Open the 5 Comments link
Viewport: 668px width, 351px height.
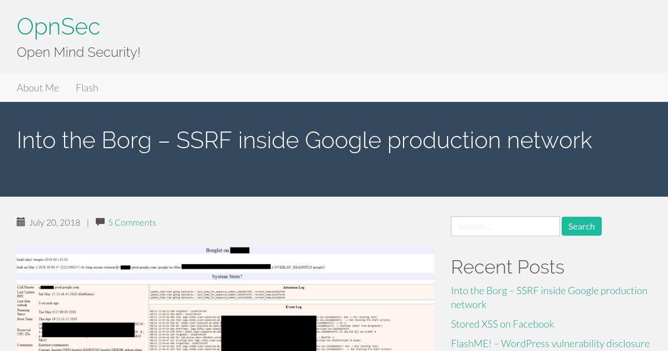click(132, 222)
